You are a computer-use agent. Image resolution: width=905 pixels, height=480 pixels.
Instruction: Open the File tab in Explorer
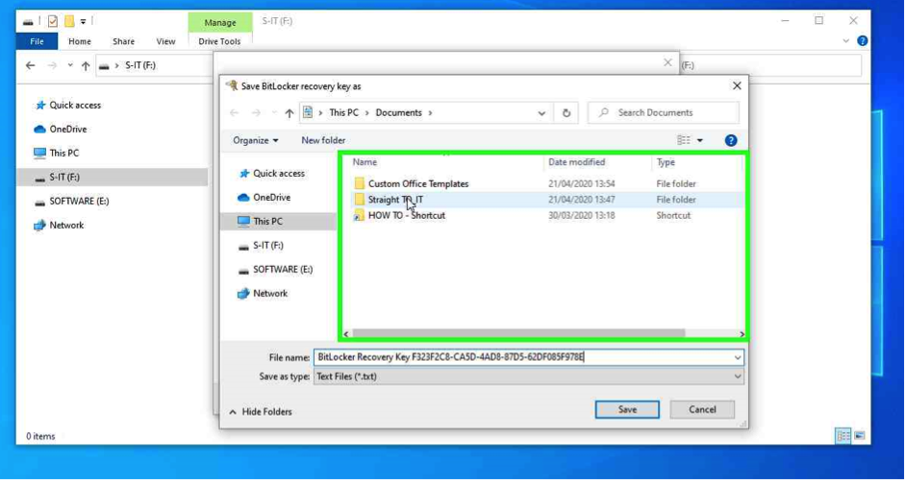click(x=37, y=41)
